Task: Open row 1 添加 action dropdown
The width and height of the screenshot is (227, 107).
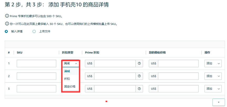Action: coord(213,63)
